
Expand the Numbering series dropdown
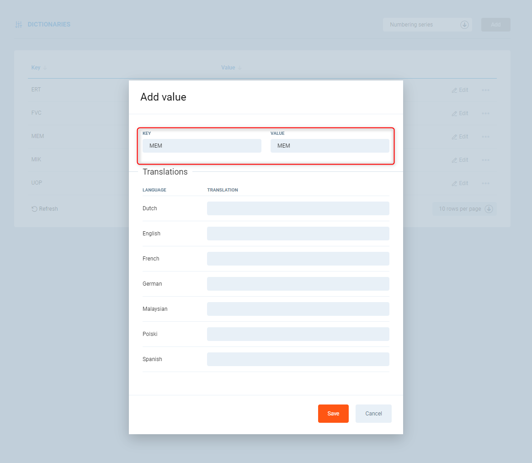tap(464, 25)
